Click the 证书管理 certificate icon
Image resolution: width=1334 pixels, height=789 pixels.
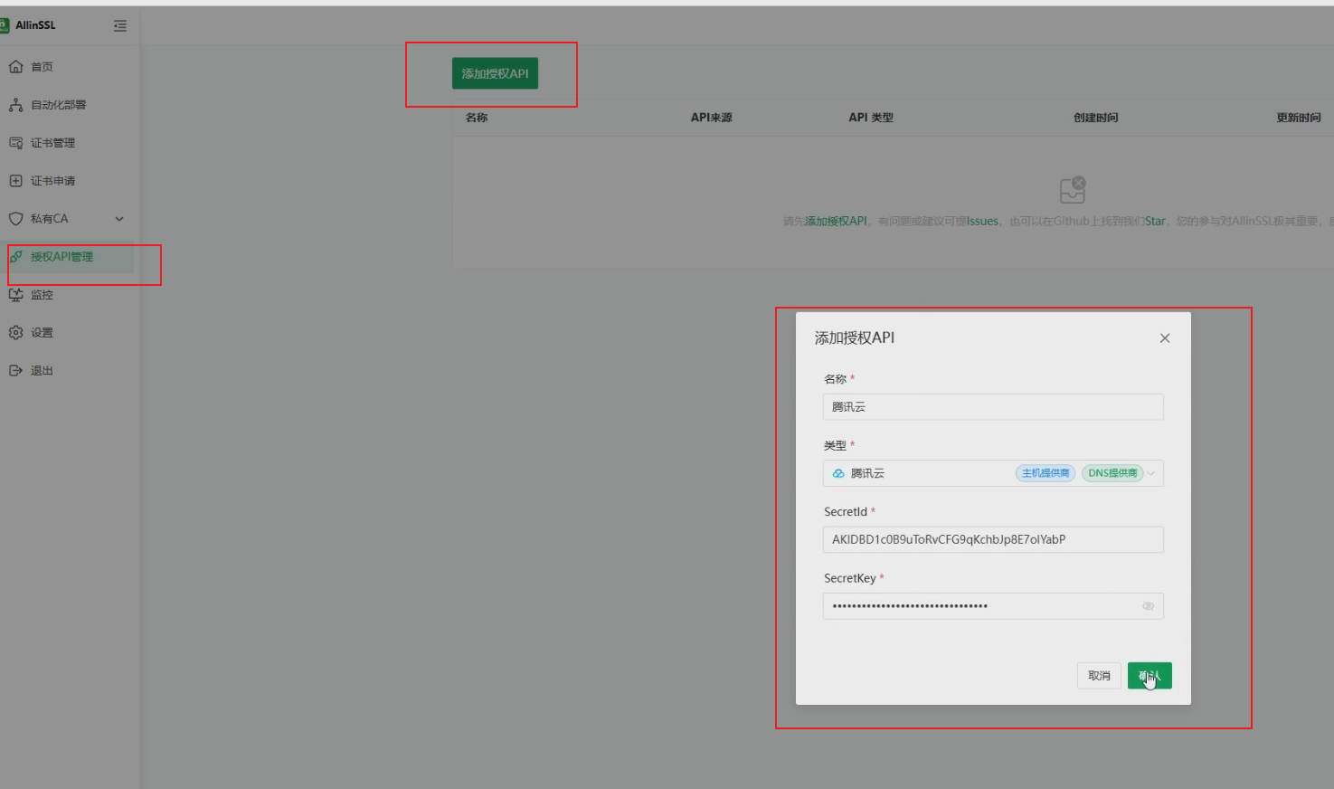point(15,143)
